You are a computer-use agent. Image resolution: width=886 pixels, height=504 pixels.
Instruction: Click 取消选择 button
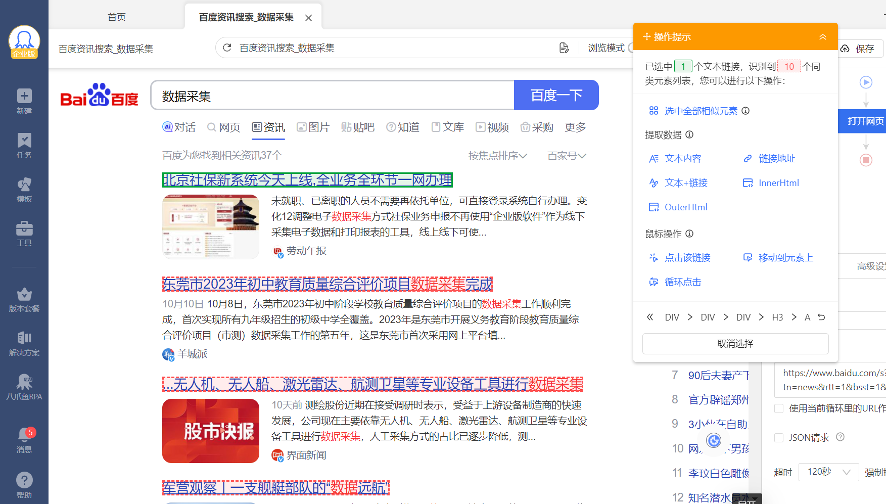(x=735, y=343)
